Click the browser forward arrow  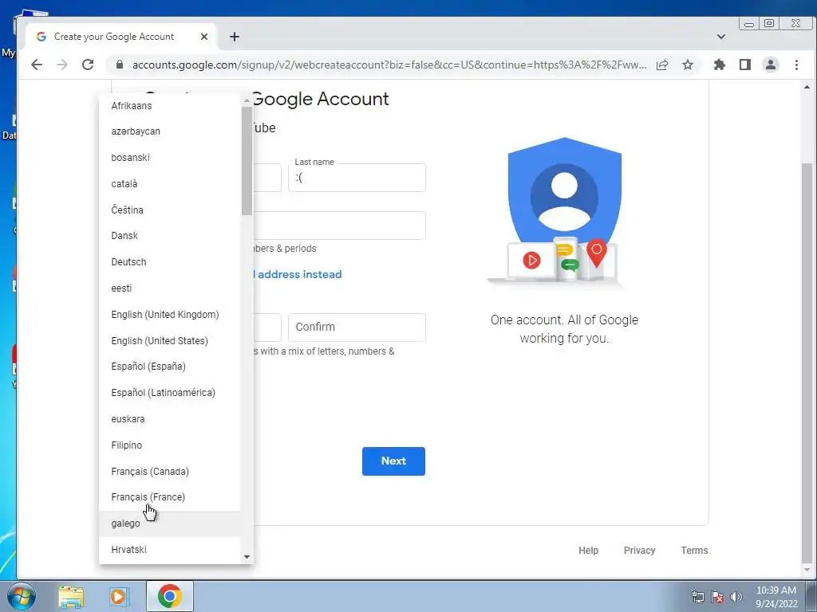pos(62,65)
